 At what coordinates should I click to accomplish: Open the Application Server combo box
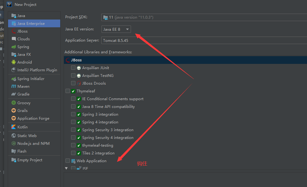pyautogui.click(x=204, y=41)
